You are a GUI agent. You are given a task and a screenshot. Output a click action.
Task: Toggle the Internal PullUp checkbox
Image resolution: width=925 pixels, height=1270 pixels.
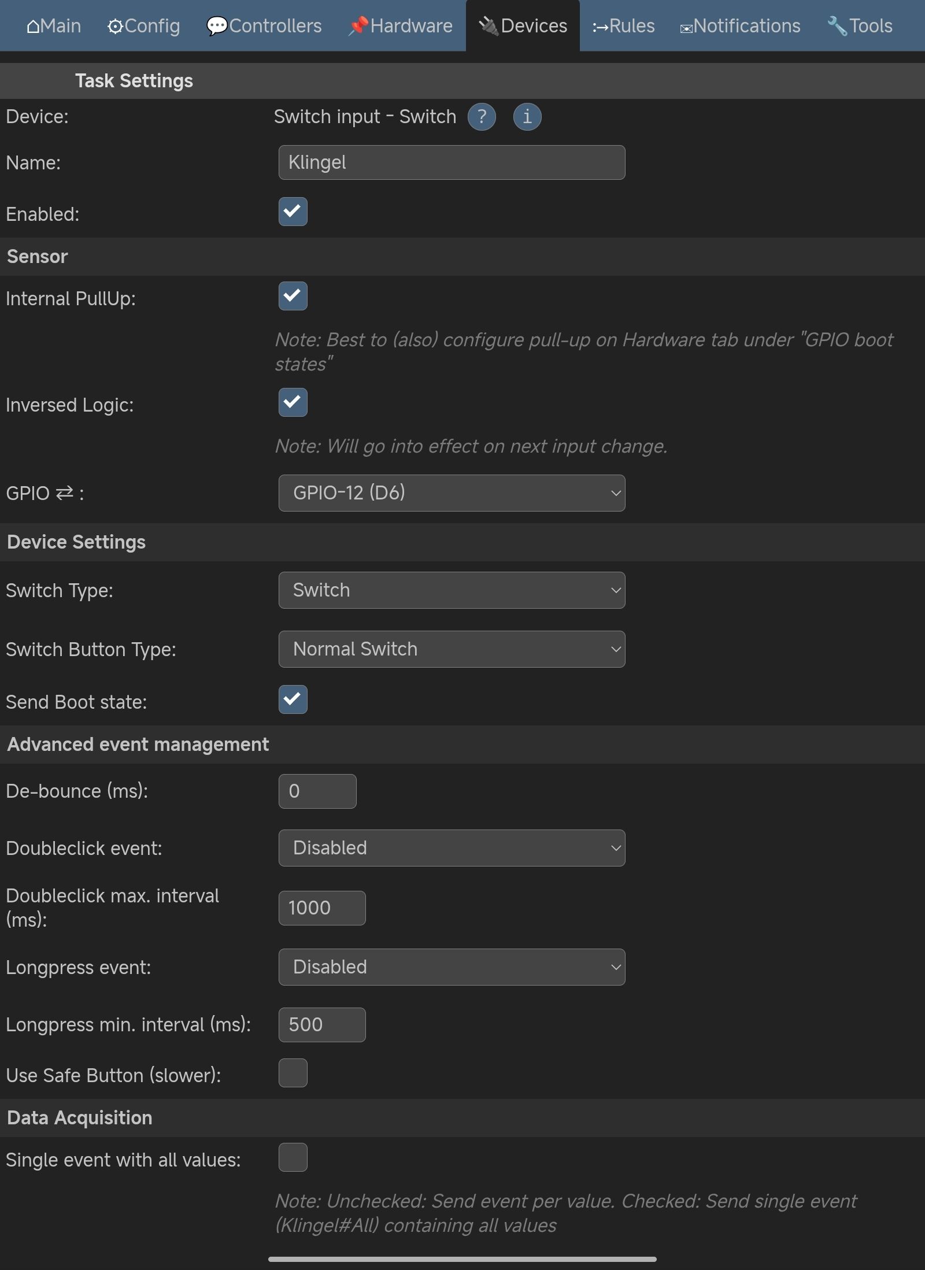(293, 296)
